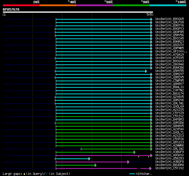The height and width of the screenshot is (176, 189).
Task: Click the BP057678 query name label
Action: click(x=11, y=9)
